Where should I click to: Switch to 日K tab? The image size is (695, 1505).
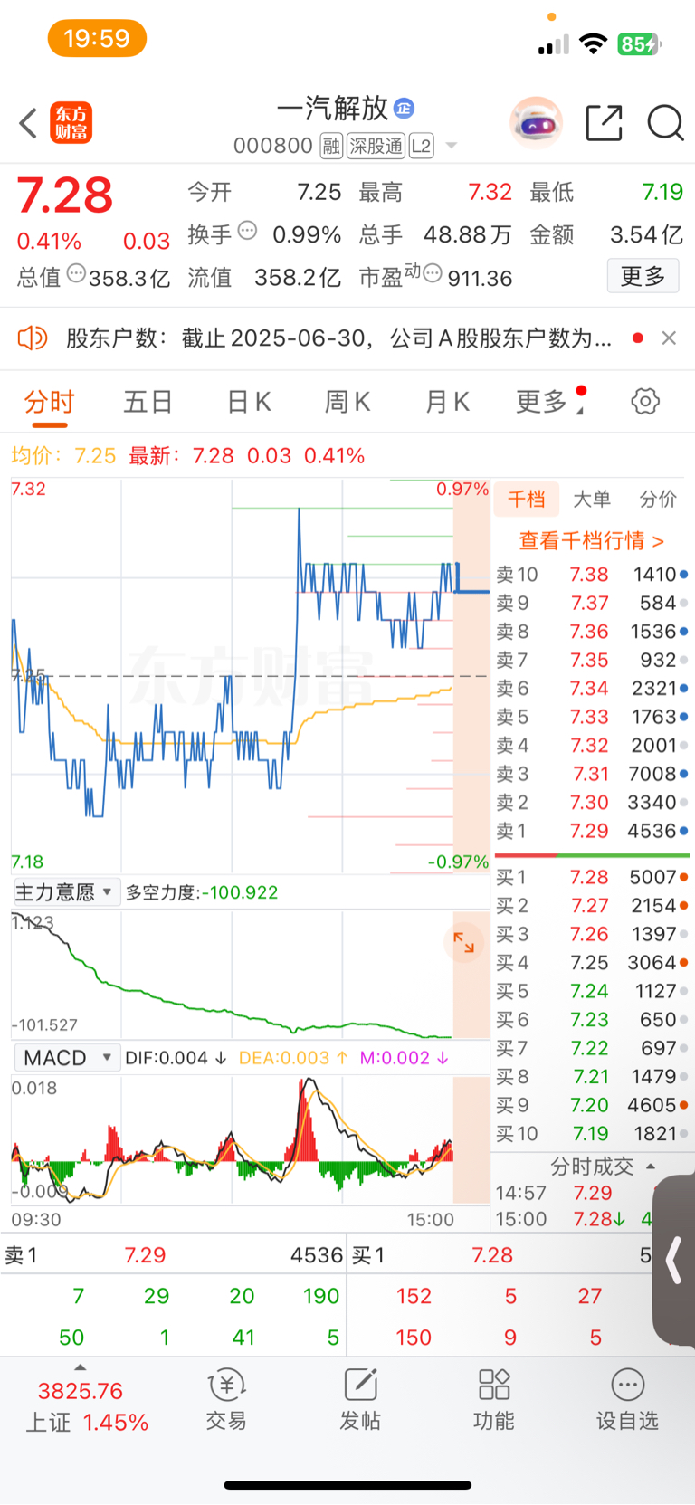pos(248,401)
